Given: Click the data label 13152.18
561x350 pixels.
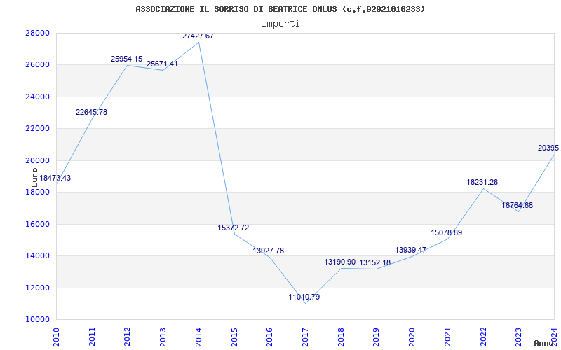Looking at the screenshot, I should click(375, 263).
